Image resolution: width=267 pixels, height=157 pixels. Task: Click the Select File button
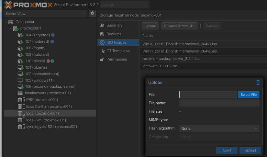(249, 95)
